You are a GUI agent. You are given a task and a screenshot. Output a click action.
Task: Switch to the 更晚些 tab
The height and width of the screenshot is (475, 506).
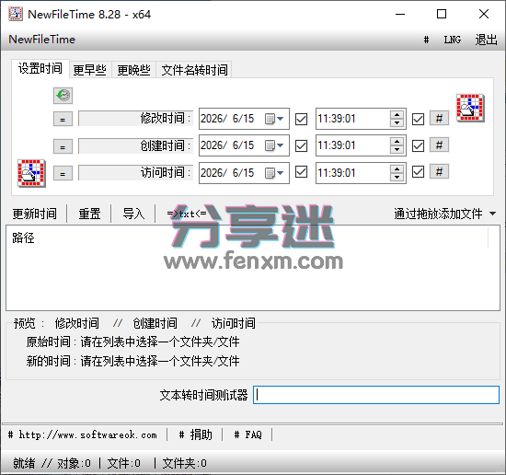click(134, 70)
